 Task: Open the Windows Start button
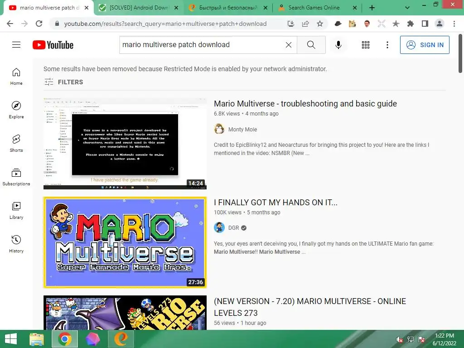tap(11, 339)
